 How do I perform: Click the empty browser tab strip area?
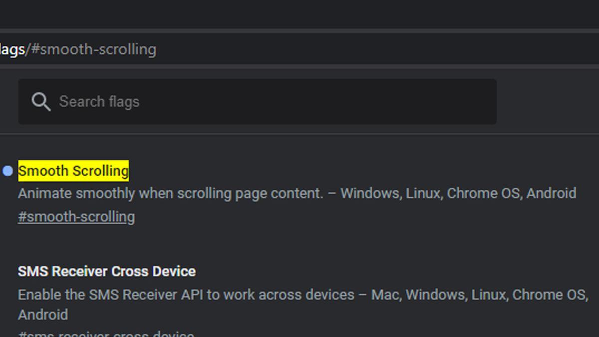(299, 13)
